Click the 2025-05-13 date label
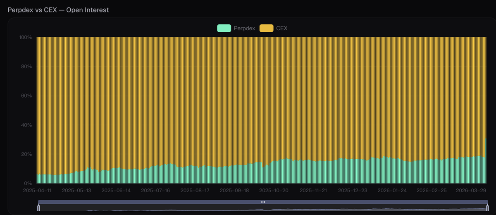The image size is (496, 215). (x=76, y=191)
